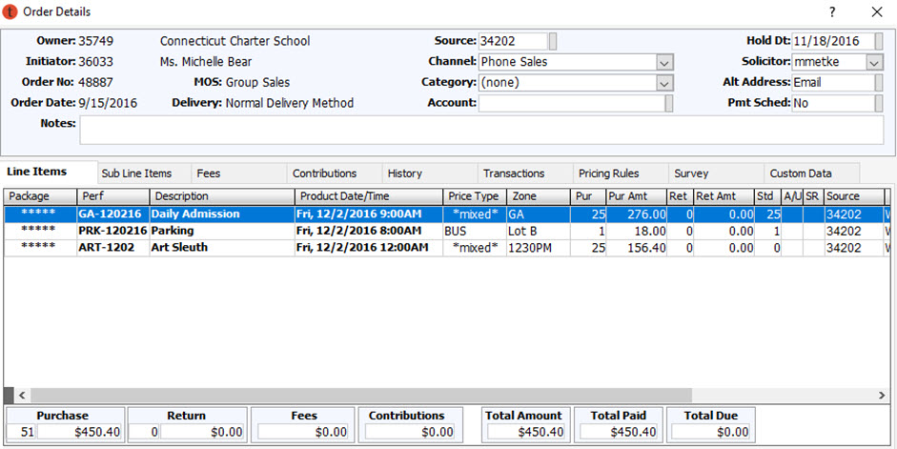Click the Fees total field

(x=304, y=432)
